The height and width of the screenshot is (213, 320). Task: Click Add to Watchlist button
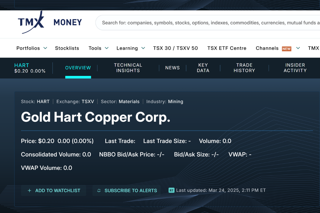click(x=54, y=191)
